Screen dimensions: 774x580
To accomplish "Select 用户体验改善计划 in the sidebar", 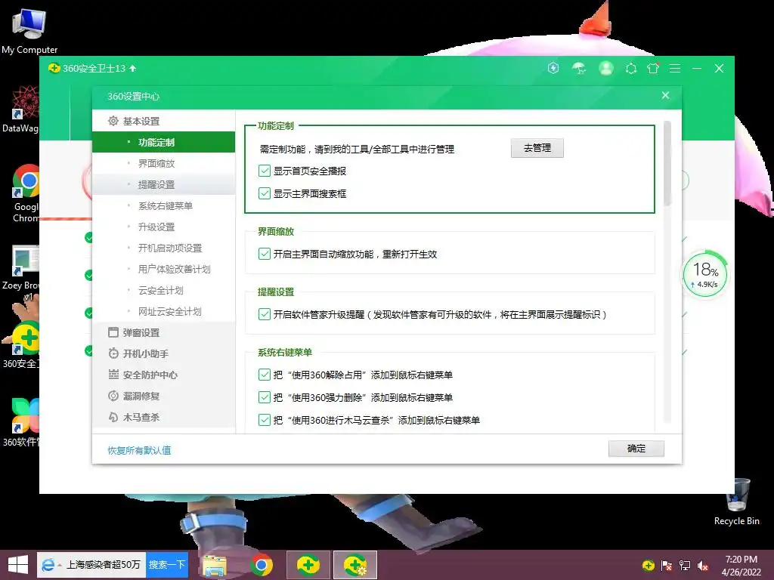I will coord(163,270).
